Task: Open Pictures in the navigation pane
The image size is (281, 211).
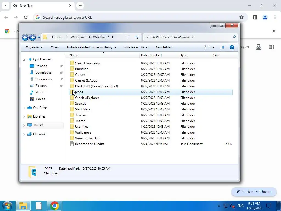Action: tap(41, 86)
